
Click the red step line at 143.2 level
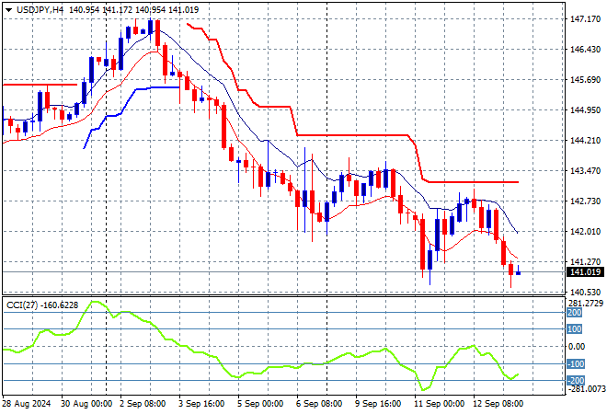click(478, 182)
